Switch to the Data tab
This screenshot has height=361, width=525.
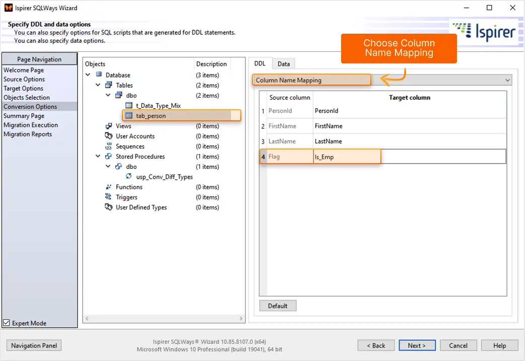(284, 64)
